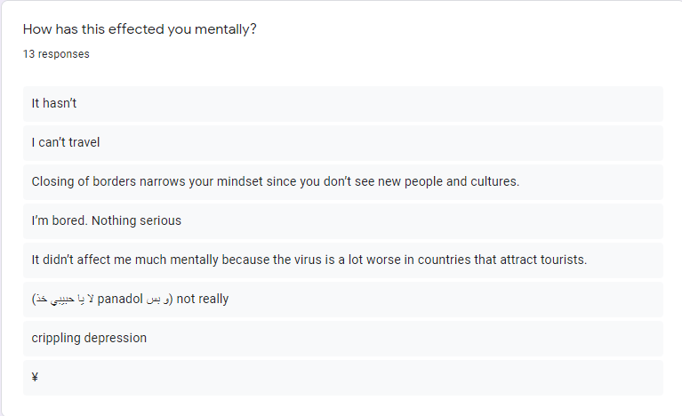Click the word "depression" in the responses
This screenshot has width=682, height=416.
tap(115, 338)
